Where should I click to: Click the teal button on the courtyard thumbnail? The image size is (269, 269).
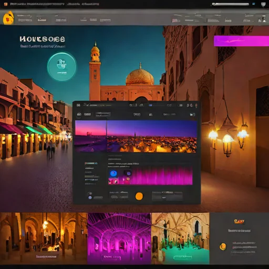[182, 257]
